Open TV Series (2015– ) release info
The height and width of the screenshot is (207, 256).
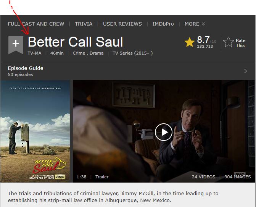tap(132, 53)
